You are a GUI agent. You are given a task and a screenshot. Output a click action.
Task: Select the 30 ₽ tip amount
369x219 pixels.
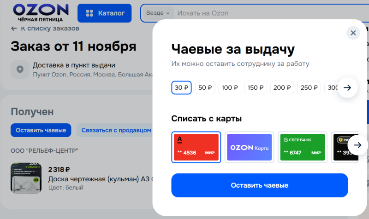pyautogui.click(x=181, y=87)
